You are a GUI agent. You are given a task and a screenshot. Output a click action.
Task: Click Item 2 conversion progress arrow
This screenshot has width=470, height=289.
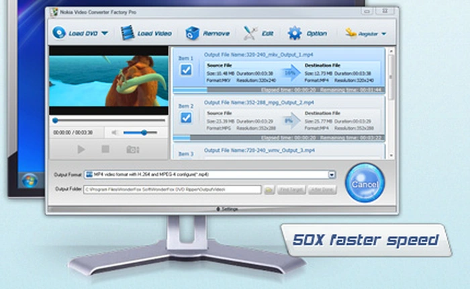coord(291,120)
